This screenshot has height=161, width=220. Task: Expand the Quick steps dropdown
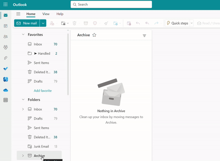pyautogui.click(x=191, y=23)
